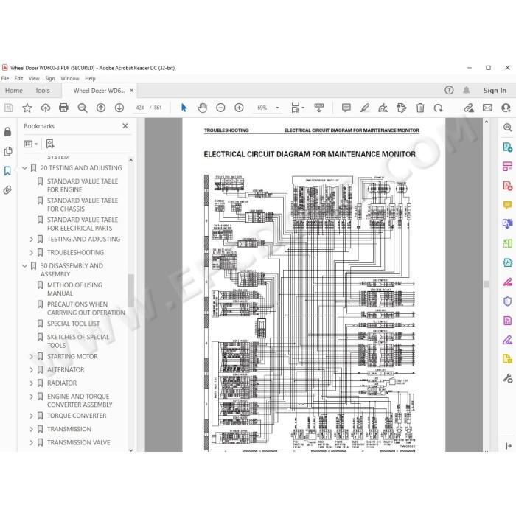516x516 pixels.
Task: Expand the ALTERNATOR bookmark
Action: click(31, 370)
